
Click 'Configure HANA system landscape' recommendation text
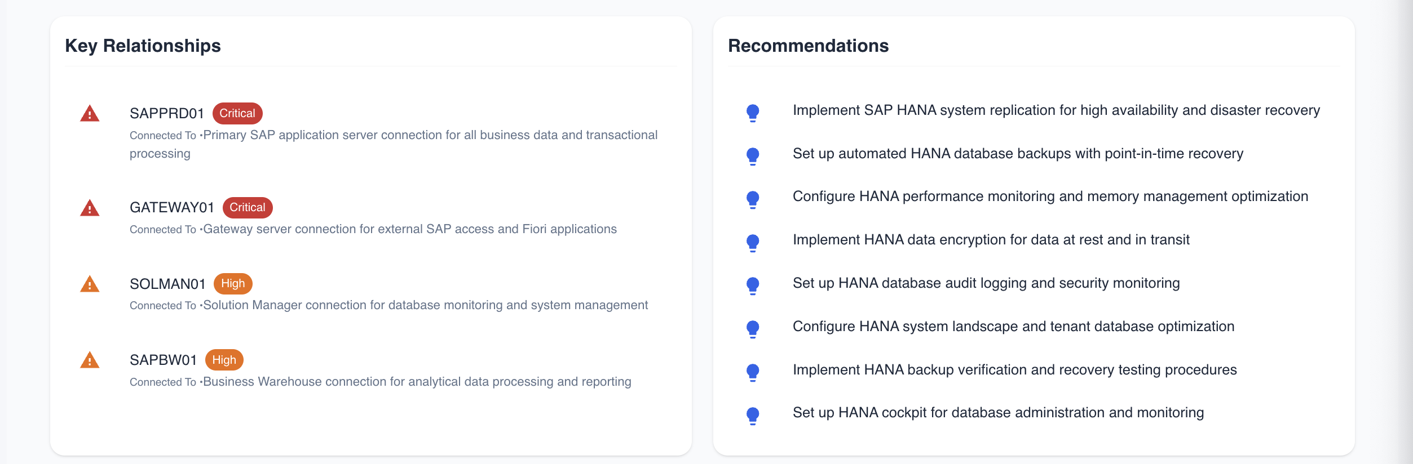(x=1013, y=327)
